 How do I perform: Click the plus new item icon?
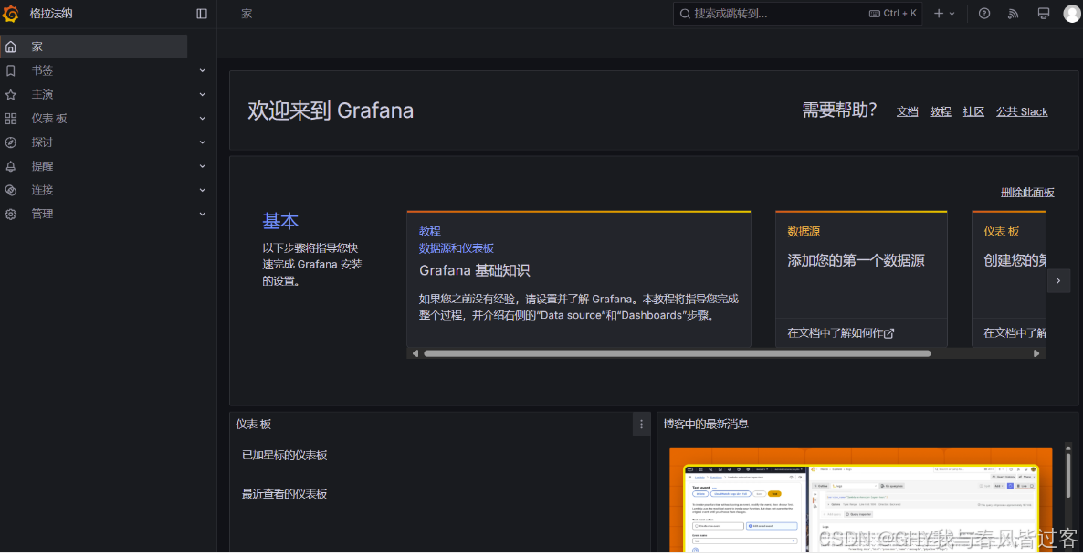point(938,13)
